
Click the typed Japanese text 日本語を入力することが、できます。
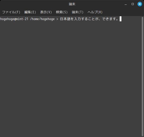(x=89, y=19)
